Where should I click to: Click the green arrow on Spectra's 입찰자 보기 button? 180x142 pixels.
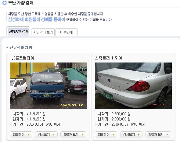coord(167,135)
